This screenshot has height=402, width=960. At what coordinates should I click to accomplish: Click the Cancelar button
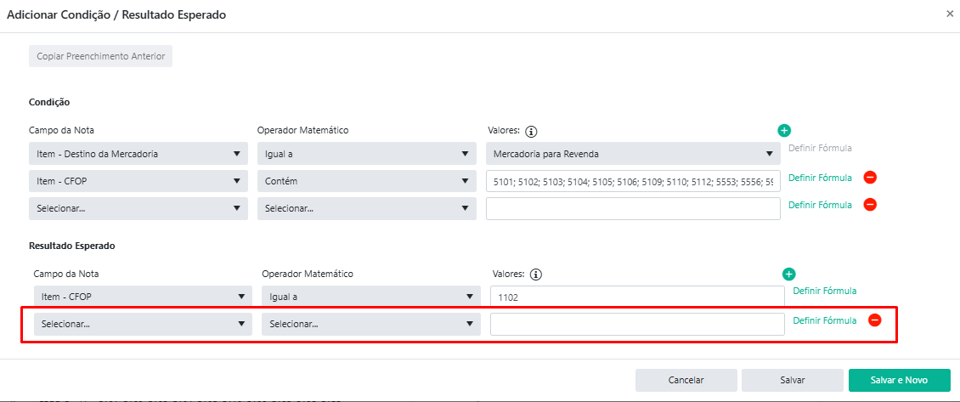[x=686, y=380]
